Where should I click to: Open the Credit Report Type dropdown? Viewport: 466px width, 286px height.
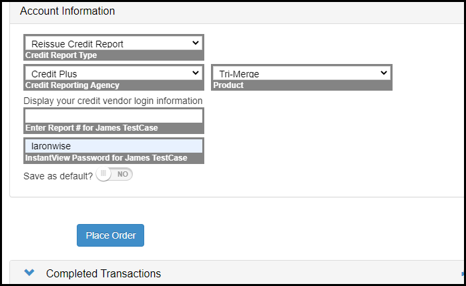(x=113, y=43)
